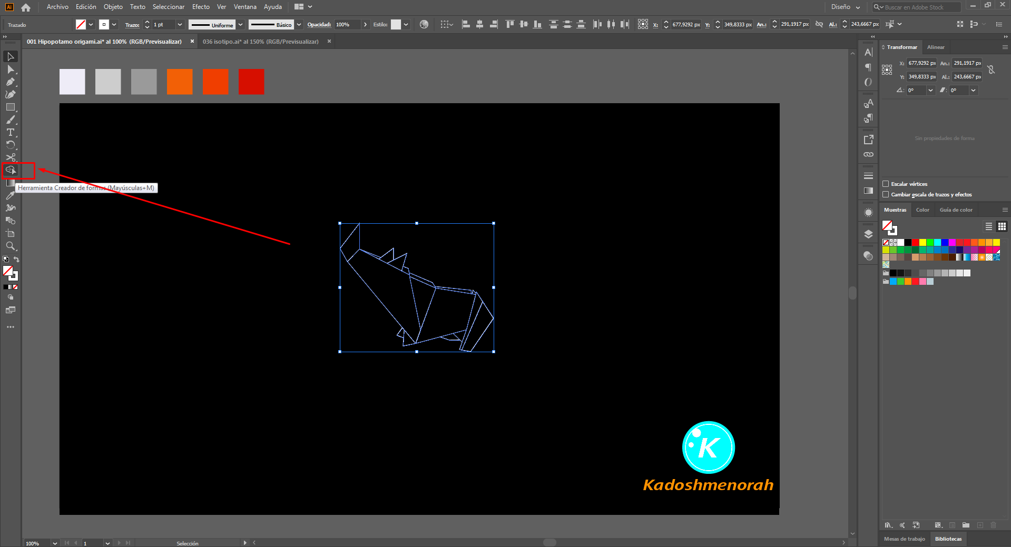Open the Básico brush definition dropdown
1011x547 pixels.
pos(299,24)
